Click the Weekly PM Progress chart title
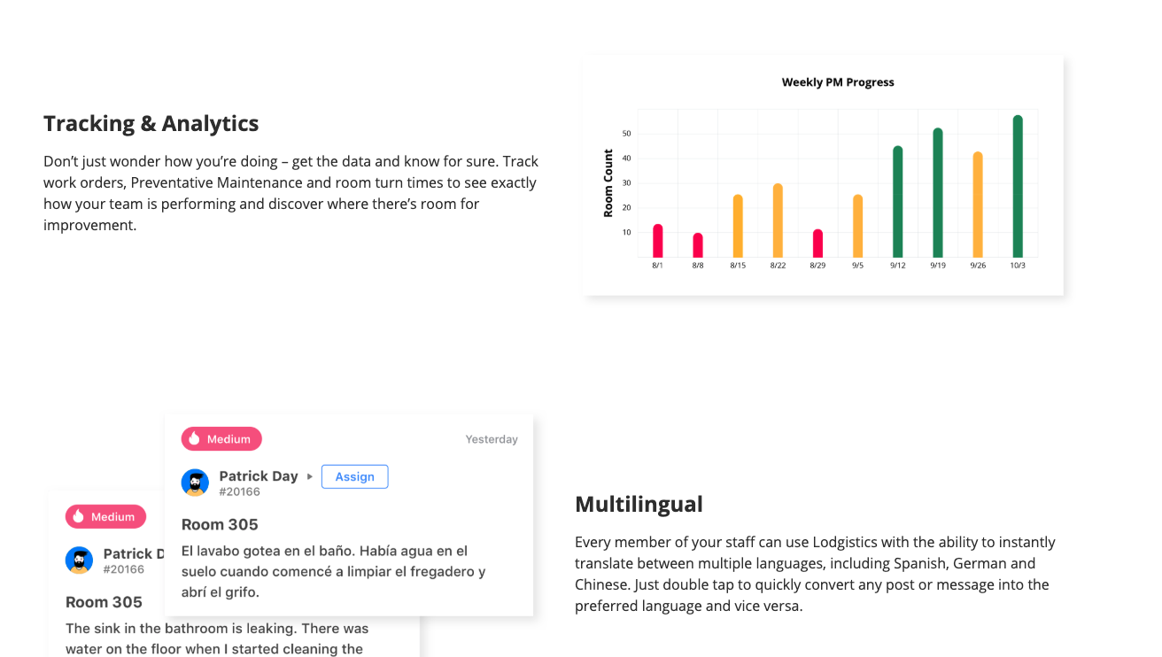This screenshot has width=1162, height=657. (x=838, y=82)
